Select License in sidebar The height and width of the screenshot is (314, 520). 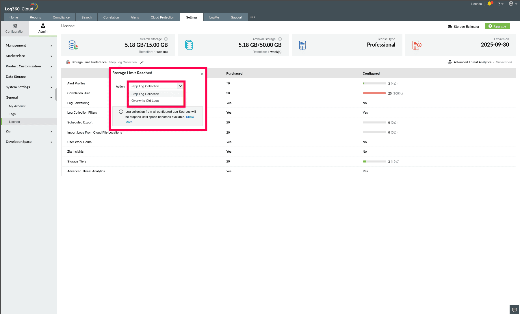click(x=29, y=122)
